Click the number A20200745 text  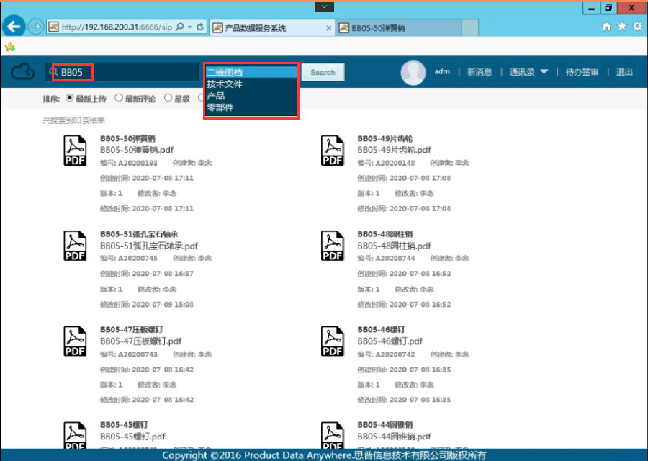click(138, 258)
